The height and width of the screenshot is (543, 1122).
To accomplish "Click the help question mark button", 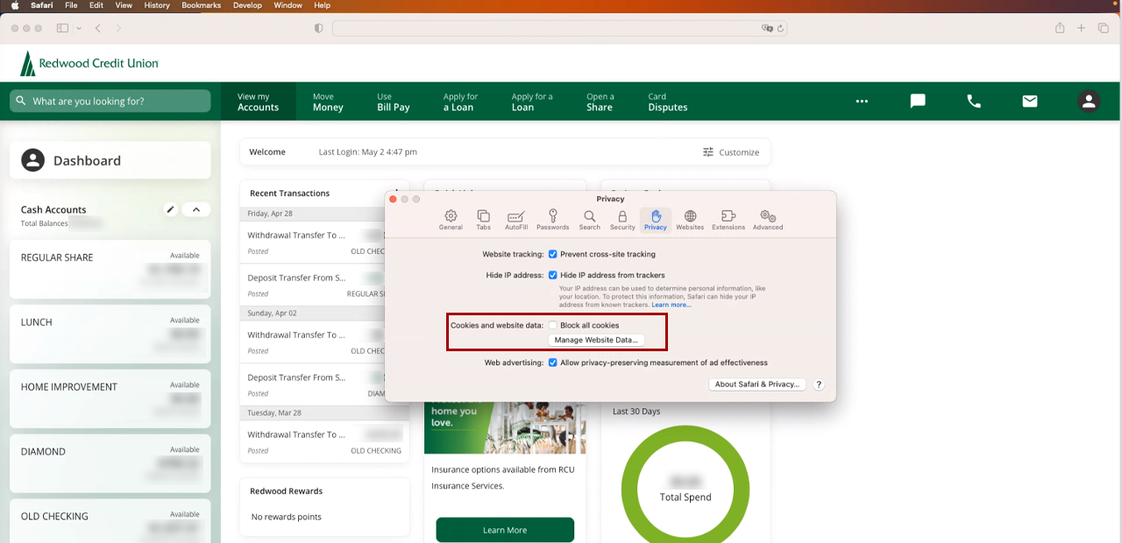I will (819, 384).
